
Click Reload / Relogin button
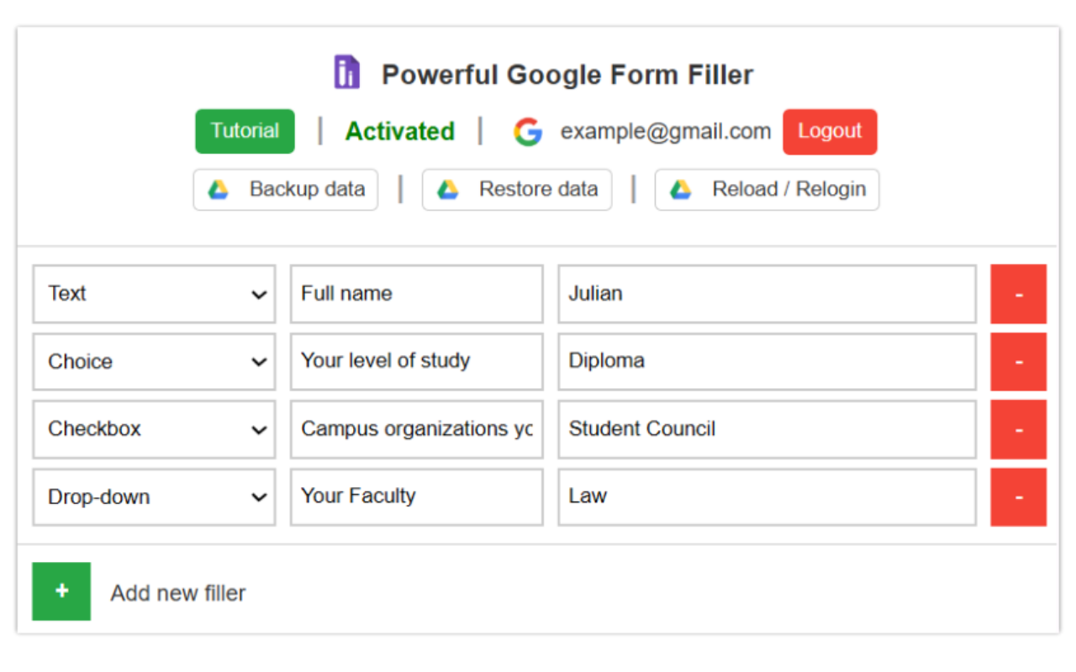(x=767, y=190)
